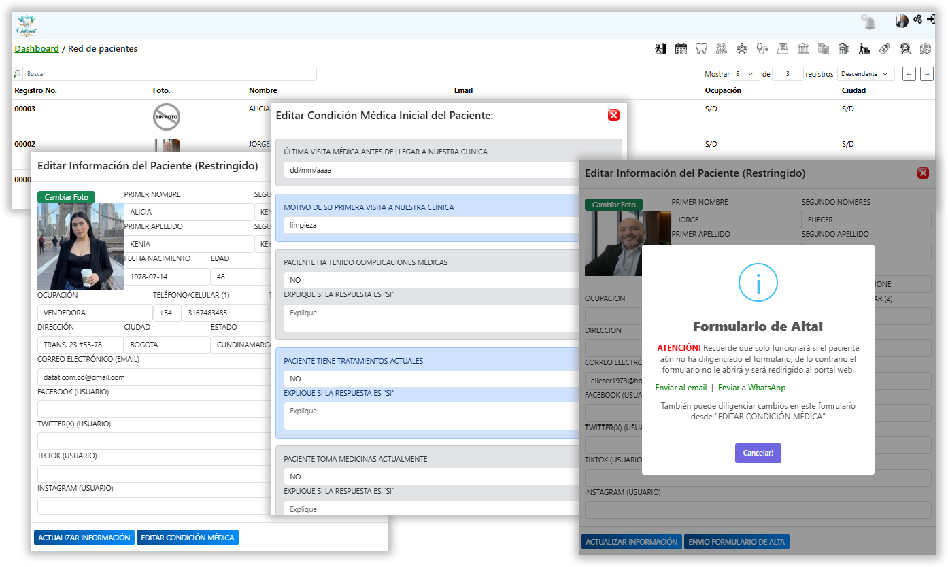Viewport: 948px width, 567px height.
Task: Click the notification bell icon
Action: (x=869, y=22)
